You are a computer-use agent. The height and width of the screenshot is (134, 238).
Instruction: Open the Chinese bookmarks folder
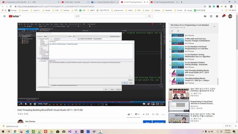(x=178, y=10)
